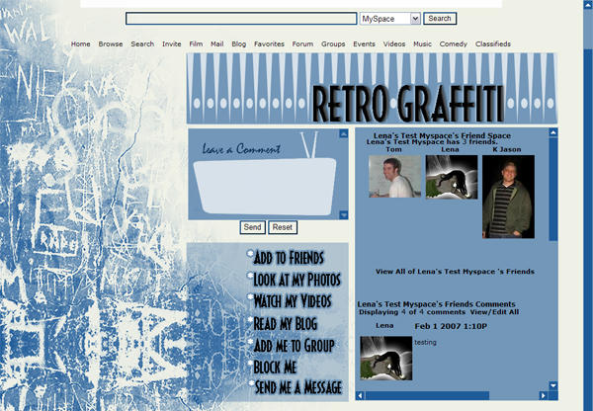593x411 pixels.
Task: Open the Look at My Photos link
Action: pyautogui.click(x=296, y=280)
